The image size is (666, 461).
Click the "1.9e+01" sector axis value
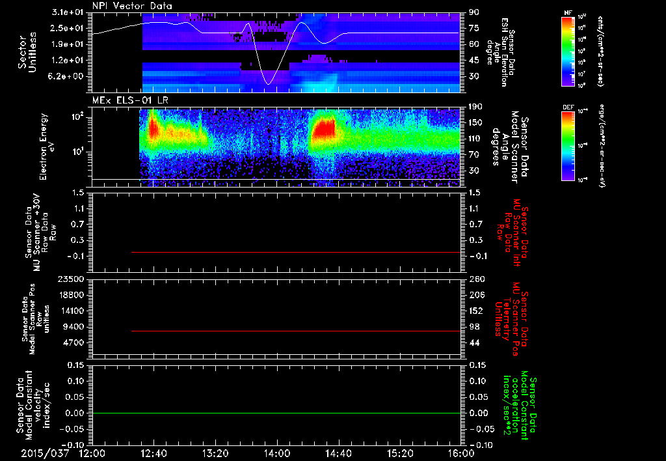click(x=67, y=44)
